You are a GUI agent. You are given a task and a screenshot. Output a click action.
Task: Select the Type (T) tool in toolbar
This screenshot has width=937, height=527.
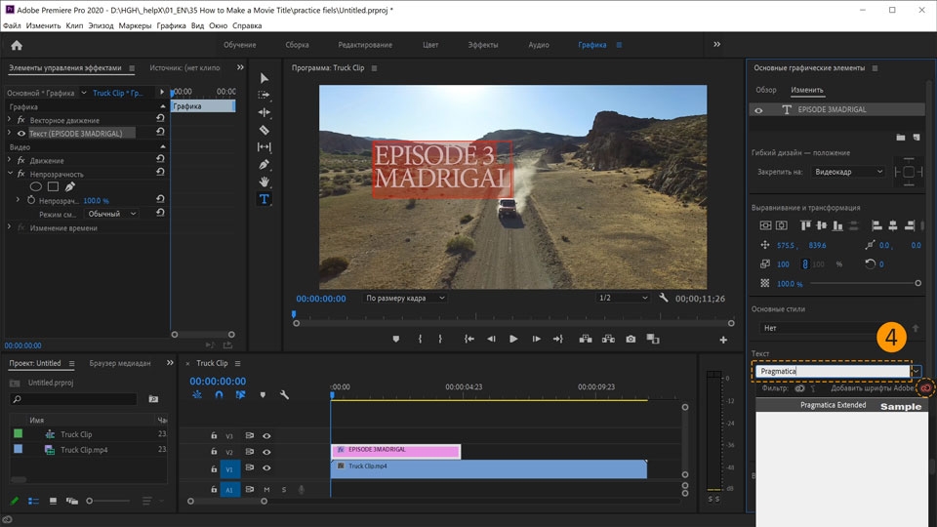pos(264,199)
